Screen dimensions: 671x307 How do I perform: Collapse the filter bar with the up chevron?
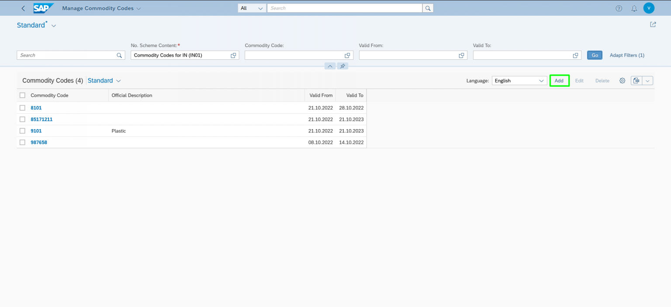point(330,66)
